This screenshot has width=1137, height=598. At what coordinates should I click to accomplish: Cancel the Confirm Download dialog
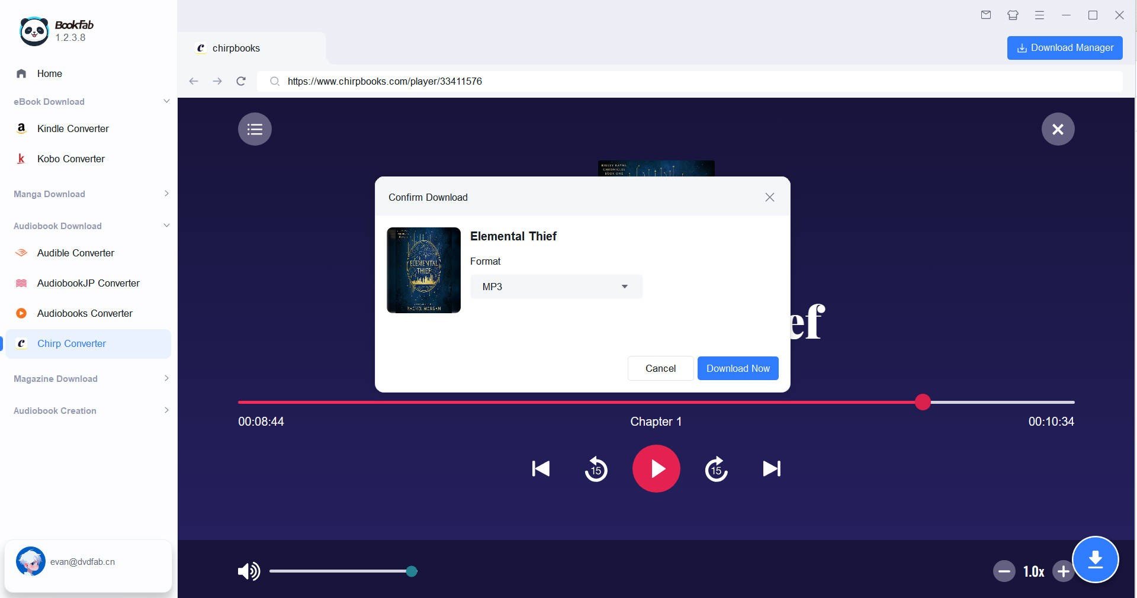point(660,368)
